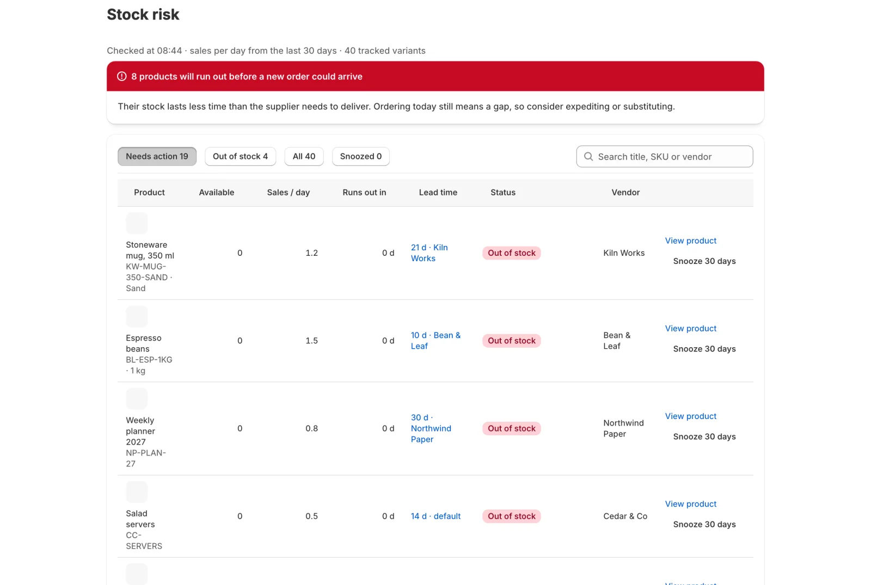The width and height of the screenshot is (871, 585).
Task: Click the search magnifier icon
Action: tap(588, 157)
